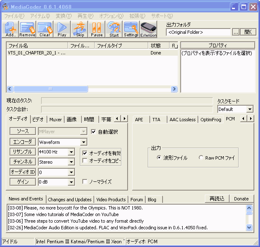Click the MediaCoder title bar app icon

click(6, 7)
